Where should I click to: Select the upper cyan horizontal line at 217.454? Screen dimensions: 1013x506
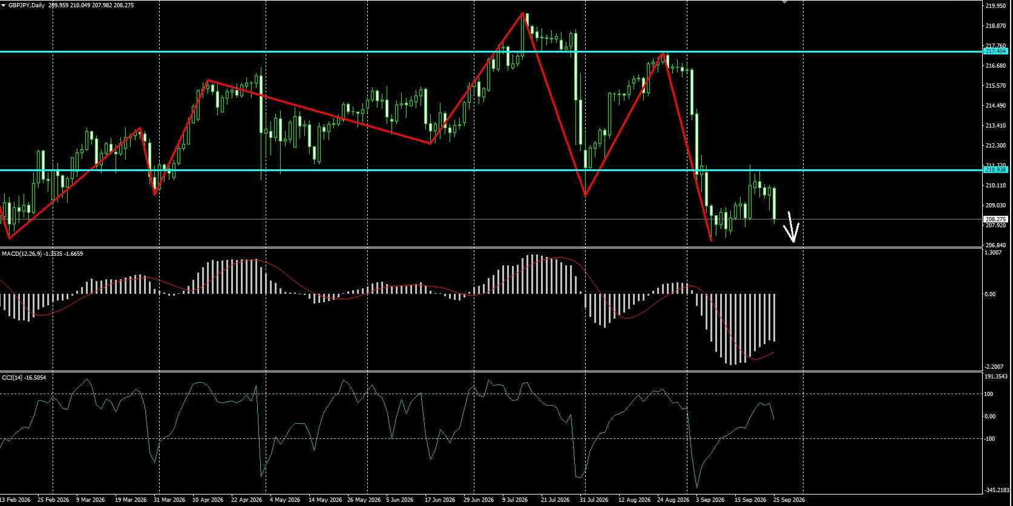click(x=490, y=51)
